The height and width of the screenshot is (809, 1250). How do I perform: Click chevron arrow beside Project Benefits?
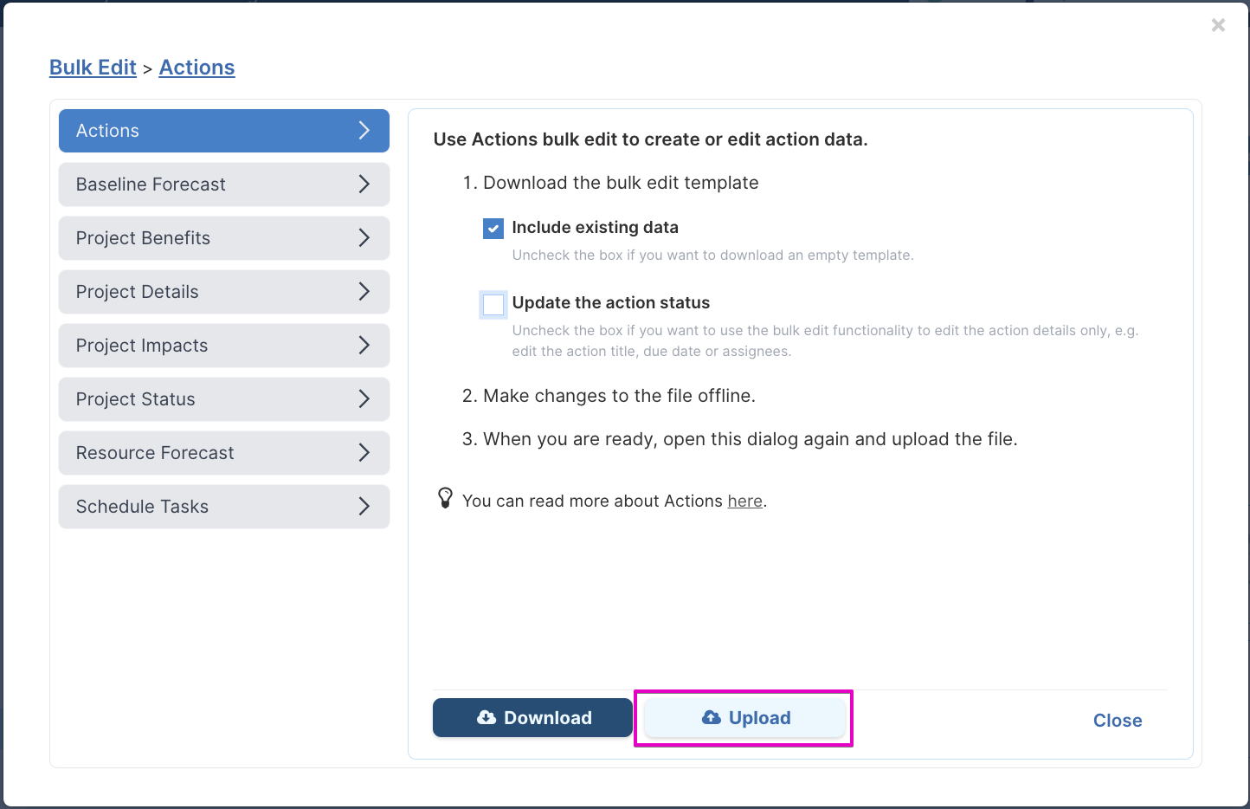[x=364, y=238]
